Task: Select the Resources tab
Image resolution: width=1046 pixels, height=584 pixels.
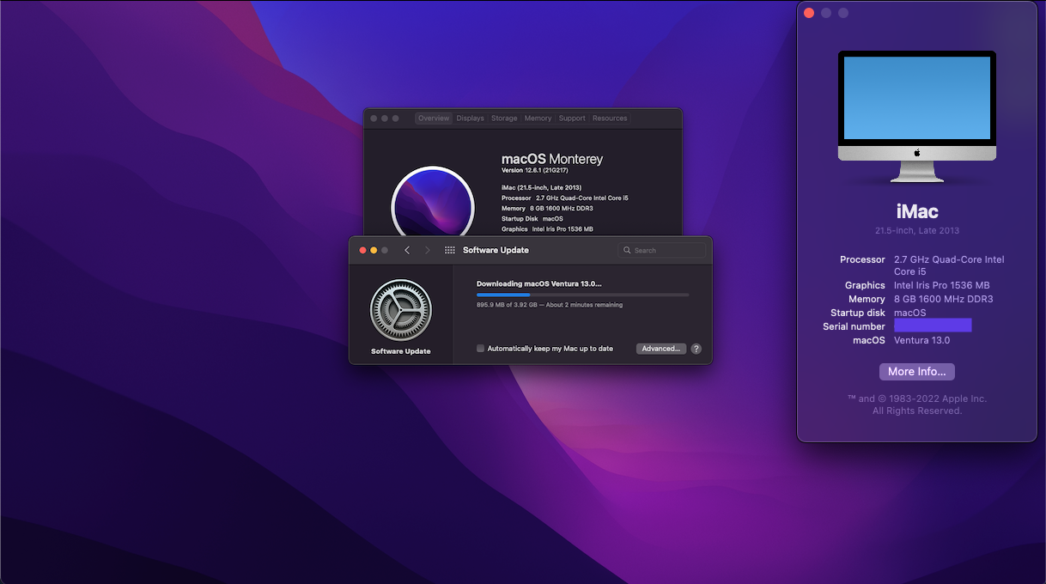Action: tap(610, 119)
